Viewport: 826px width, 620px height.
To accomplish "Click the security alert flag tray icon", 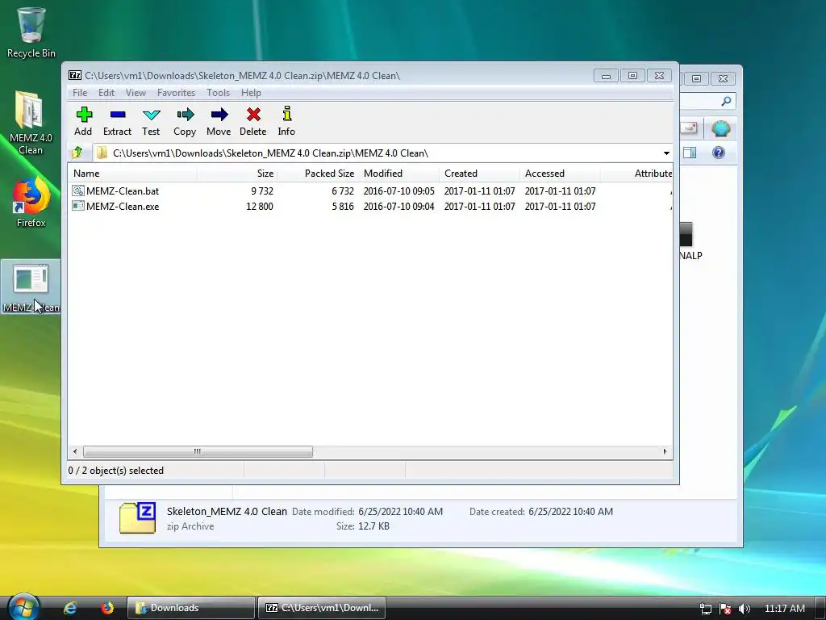I will (x=725, y=609).
